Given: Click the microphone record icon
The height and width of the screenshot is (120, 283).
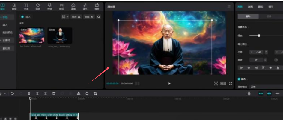Looking at the screenshot, I should [249, 93].
